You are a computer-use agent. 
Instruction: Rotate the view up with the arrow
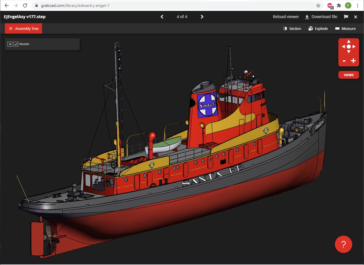coord(349,41)
